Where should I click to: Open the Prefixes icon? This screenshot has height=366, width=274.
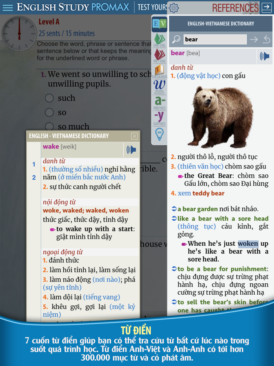[159, 103]
